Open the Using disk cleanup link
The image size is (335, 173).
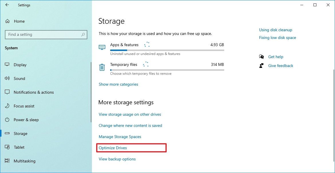pyautogui.click(x=275, y=30)
